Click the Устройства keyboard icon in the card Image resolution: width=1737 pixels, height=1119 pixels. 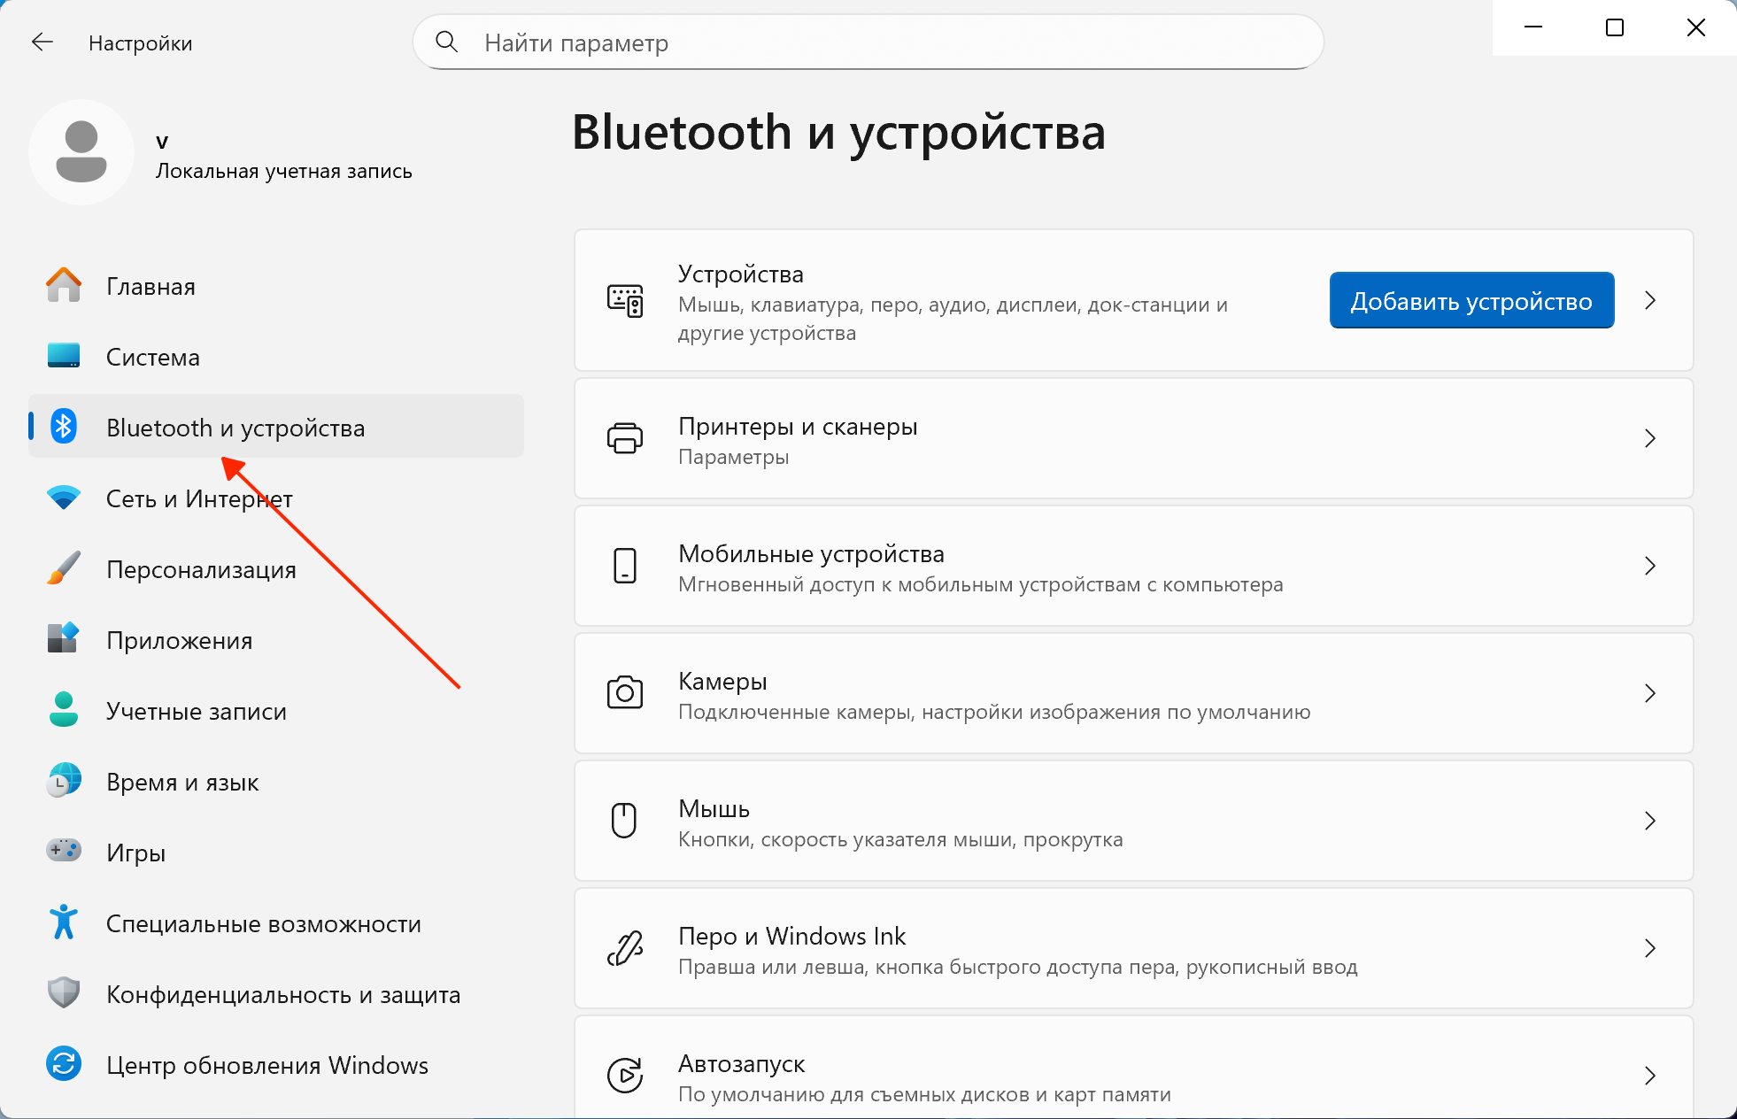625,301
